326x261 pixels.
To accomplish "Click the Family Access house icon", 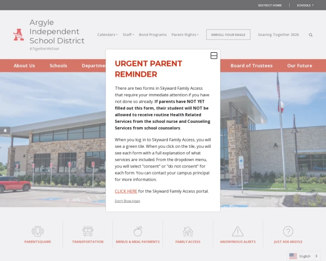I will pos(188,231).
